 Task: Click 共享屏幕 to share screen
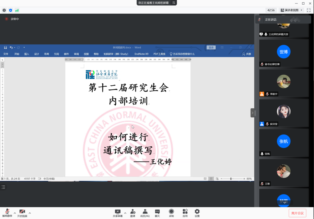tap(118, 213)
